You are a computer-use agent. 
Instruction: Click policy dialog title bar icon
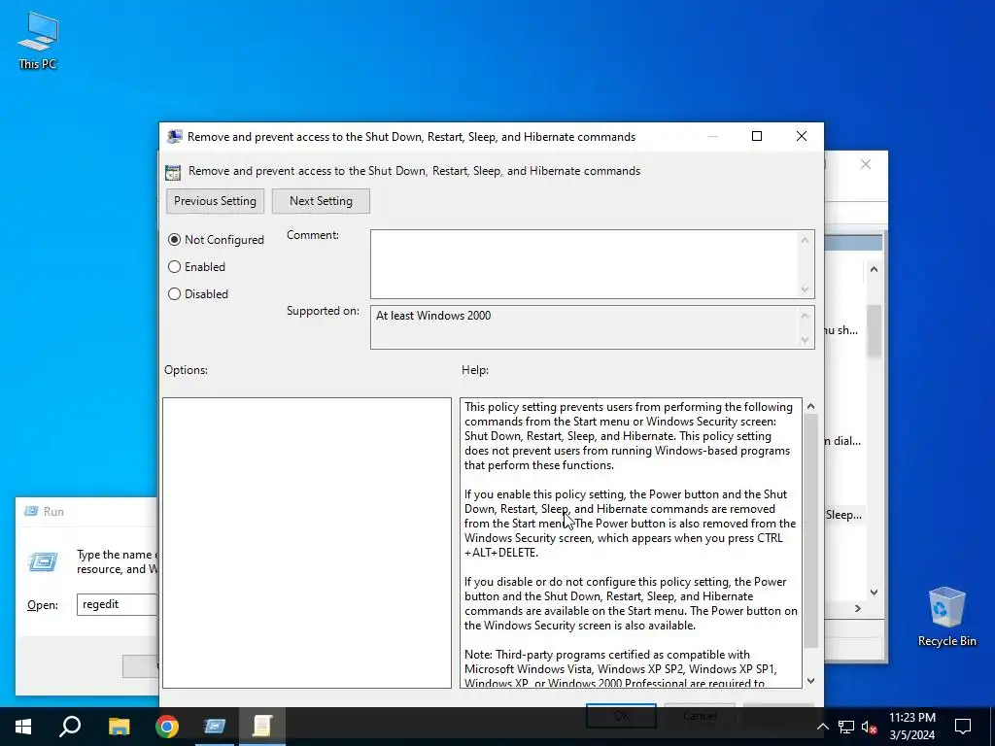(175, 136)
